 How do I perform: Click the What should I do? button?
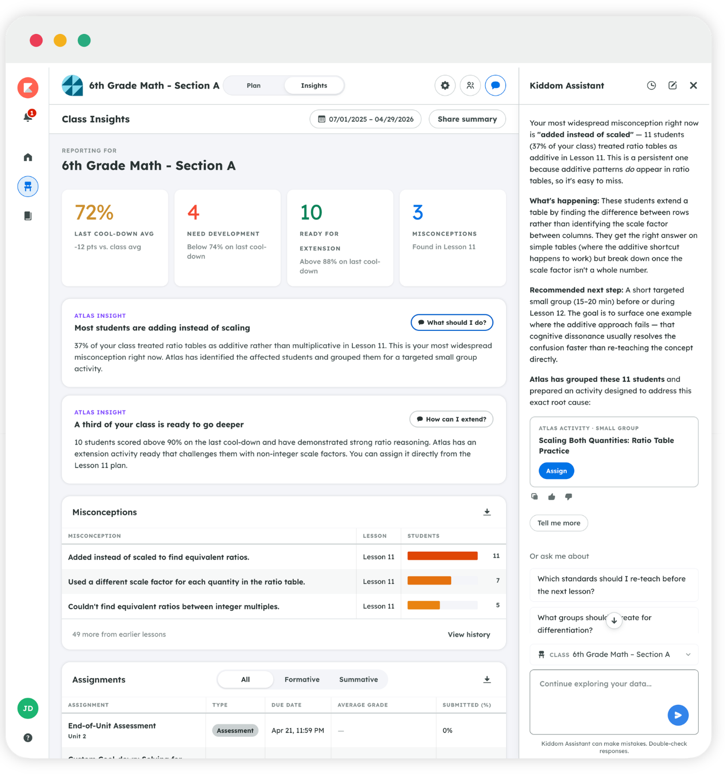452,322
